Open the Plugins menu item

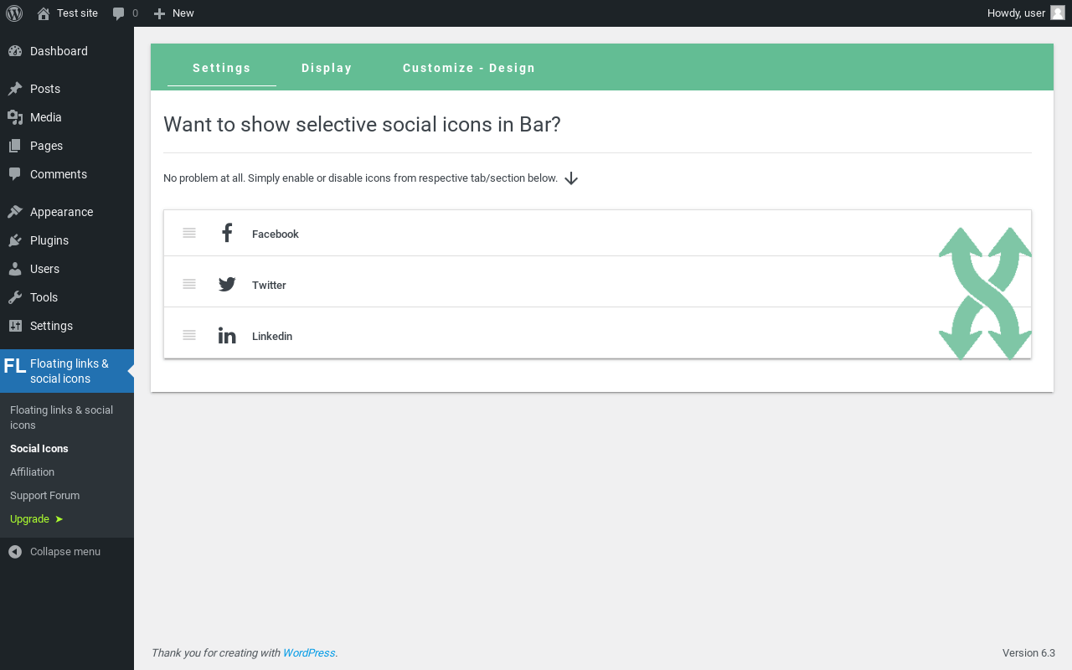[67, 240]
